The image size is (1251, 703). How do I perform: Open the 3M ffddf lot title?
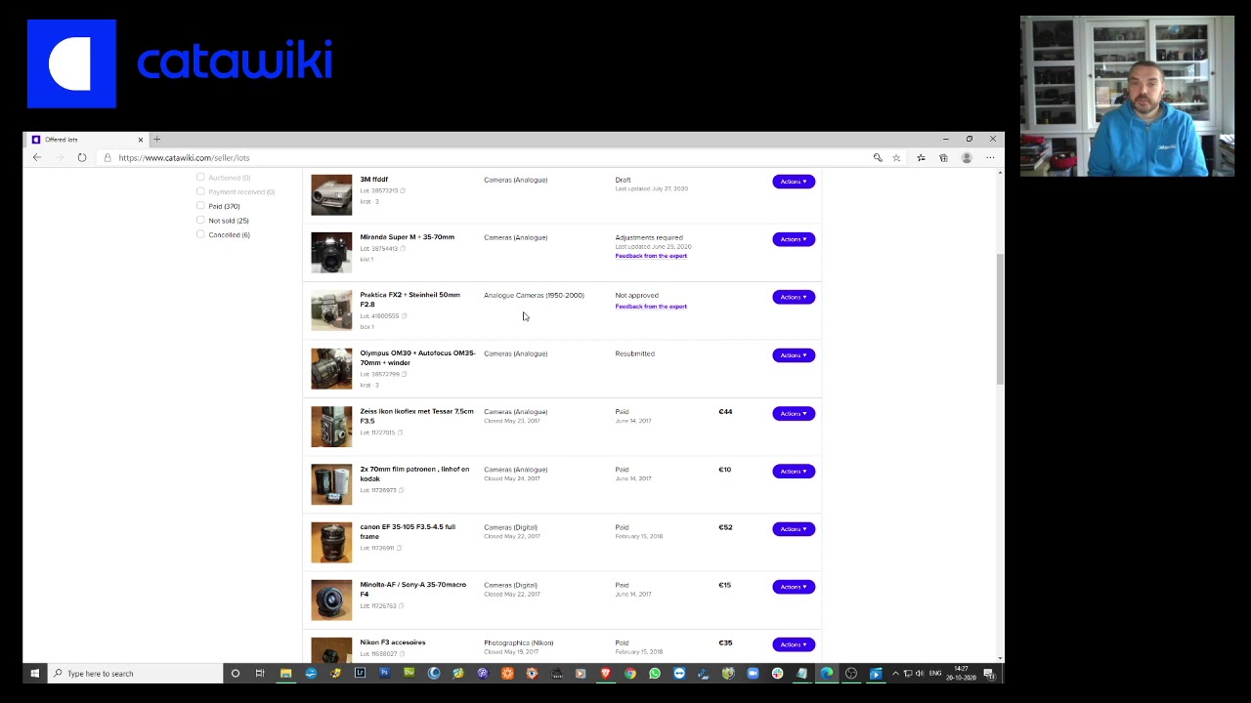coord(373,180)
